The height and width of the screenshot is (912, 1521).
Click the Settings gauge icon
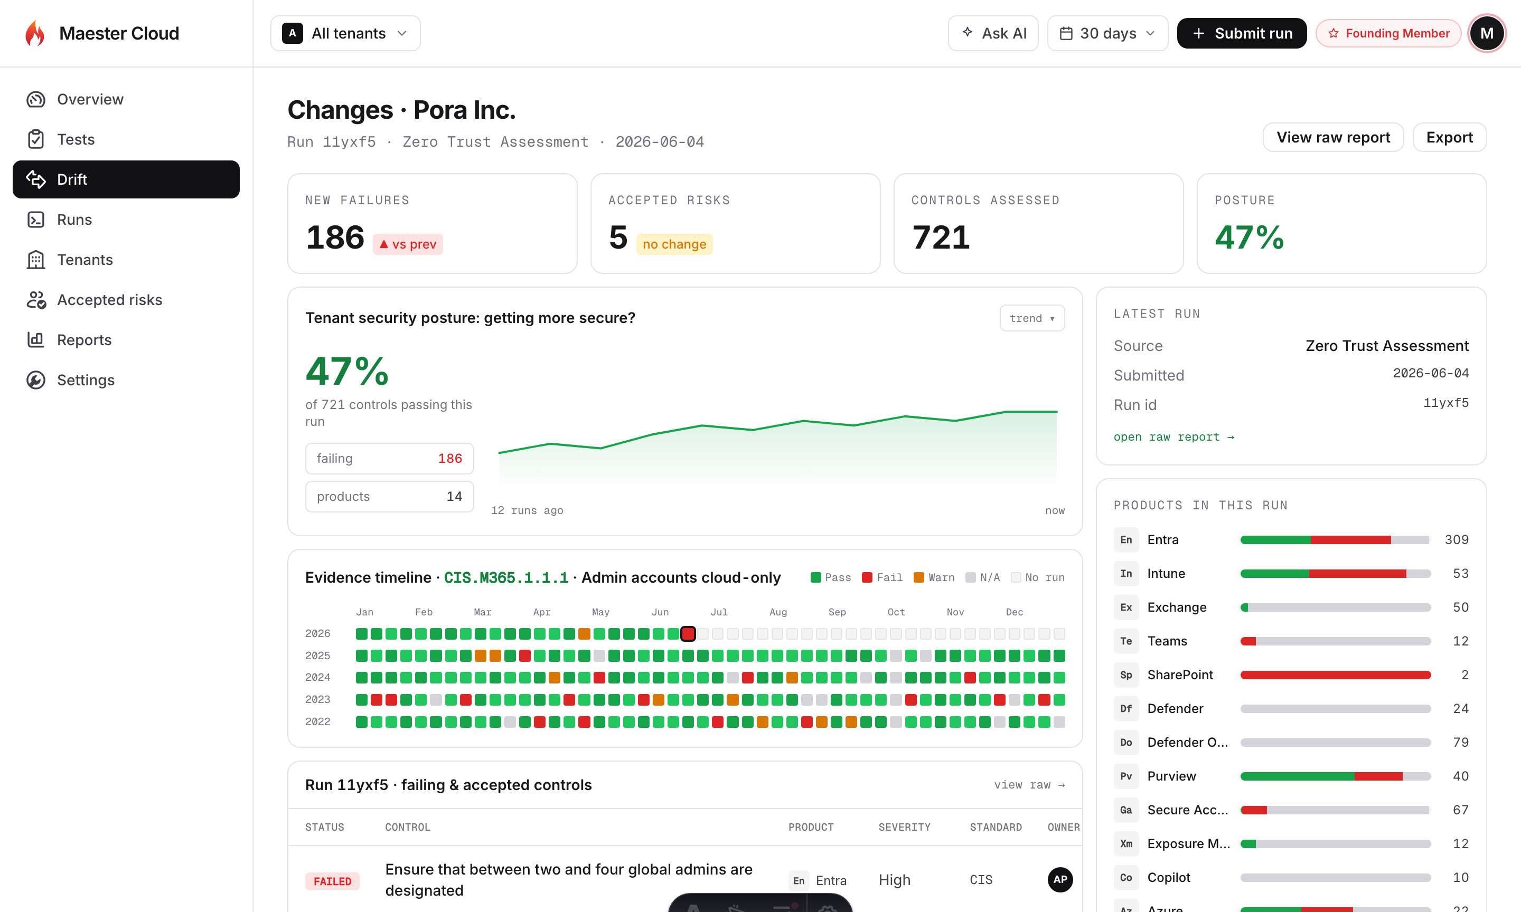coord(36,380)
